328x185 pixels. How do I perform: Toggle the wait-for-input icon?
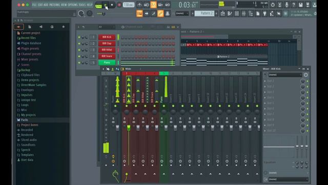pos(147,5)
